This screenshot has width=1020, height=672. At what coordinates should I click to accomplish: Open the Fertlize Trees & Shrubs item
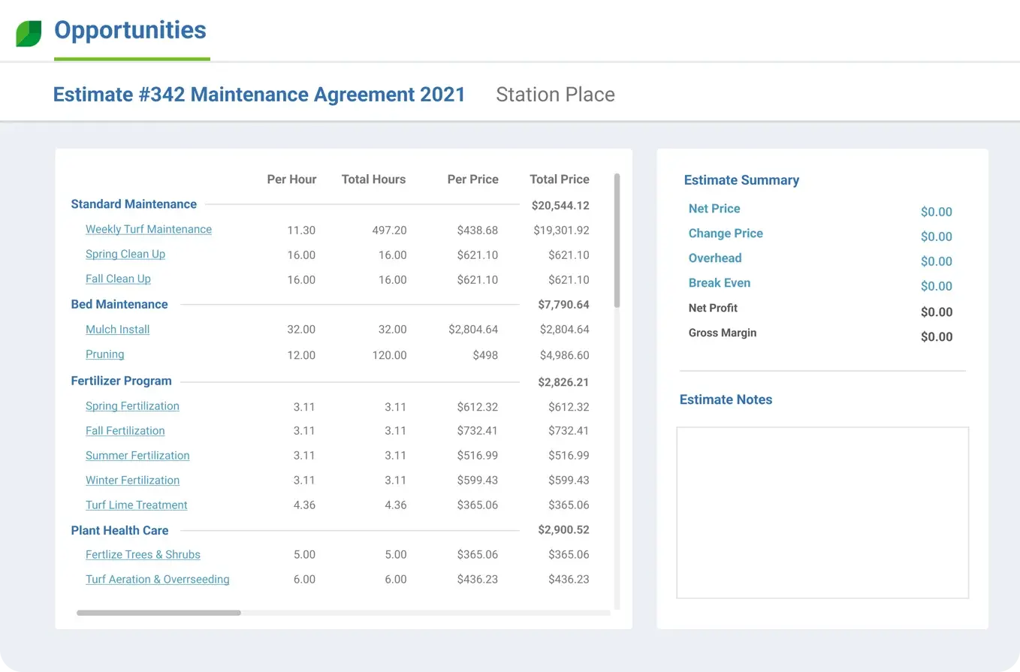click(143, 554)
